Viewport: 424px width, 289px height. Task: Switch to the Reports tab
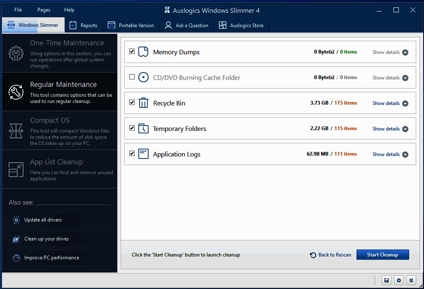84,26
